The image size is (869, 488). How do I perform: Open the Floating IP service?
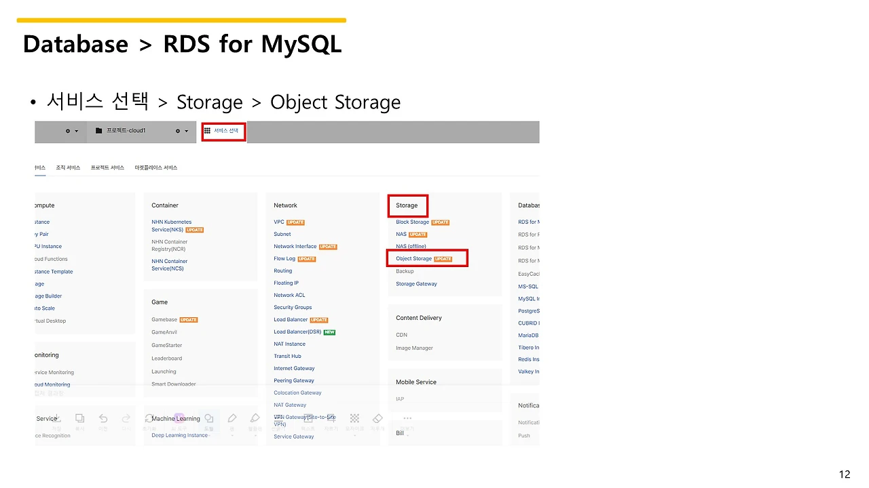coord(286,283)
